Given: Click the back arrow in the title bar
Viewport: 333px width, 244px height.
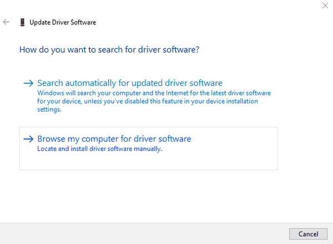Looking at the screenshot, I should pos(6,22).
